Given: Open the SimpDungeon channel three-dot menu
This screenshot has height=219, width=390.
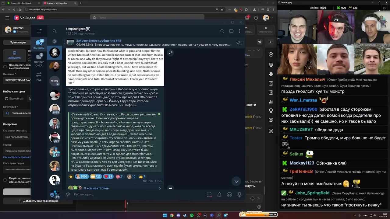Looking at the screenshot, I should (240, 31).
